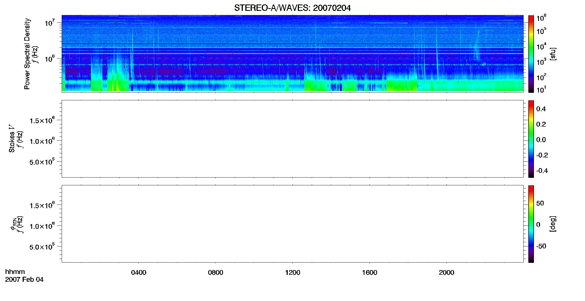585x301 pixels.
Task: Click the plot title STEREO-A/WAVES: 20070204
Action: [292, 8]
